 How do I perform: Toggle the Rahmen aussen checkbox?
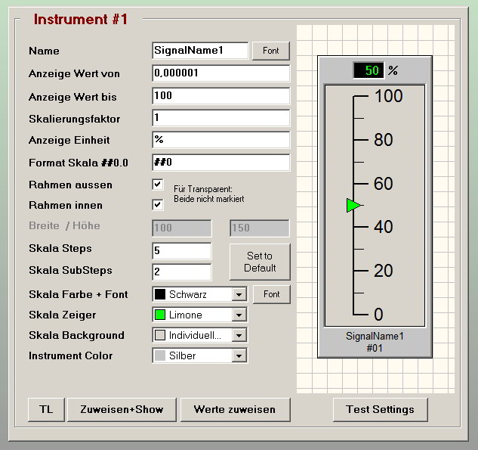pos(158,185)
